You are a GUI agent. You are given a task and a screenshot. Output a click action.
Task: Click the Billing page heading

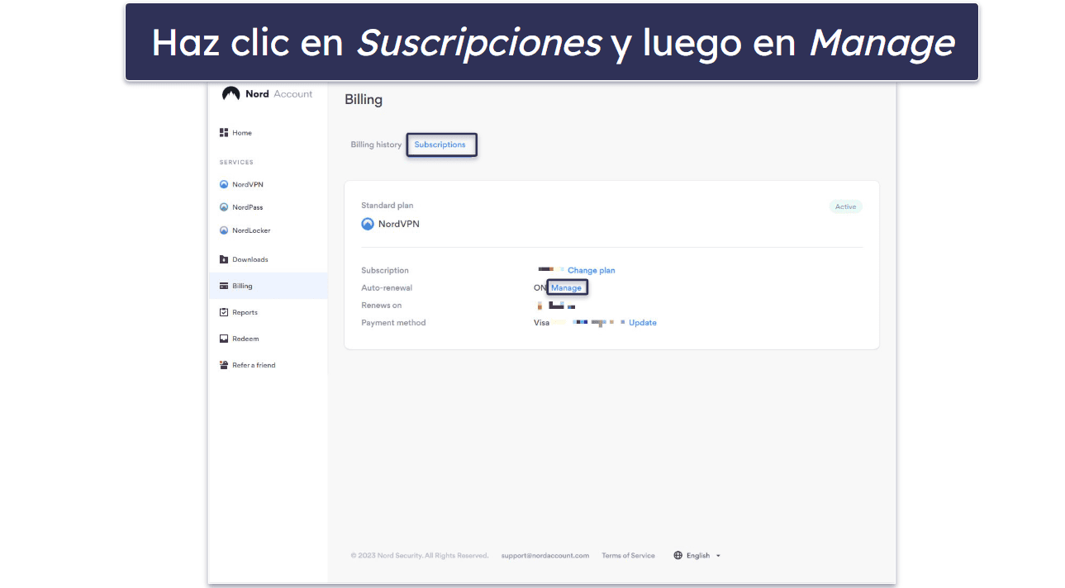[x=364, y=100]
